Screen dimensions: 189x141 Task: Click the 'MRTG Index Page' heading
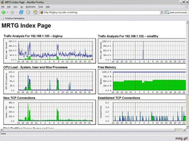[x=26, y=26]
